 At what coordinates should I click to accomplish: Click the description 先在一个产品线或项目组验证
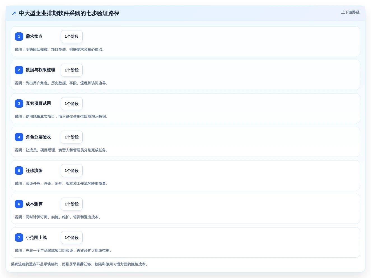click(64, 251)
